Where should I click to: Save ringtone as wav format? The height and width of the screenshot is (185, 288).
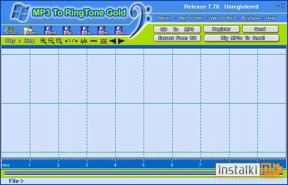click(120, 31)
